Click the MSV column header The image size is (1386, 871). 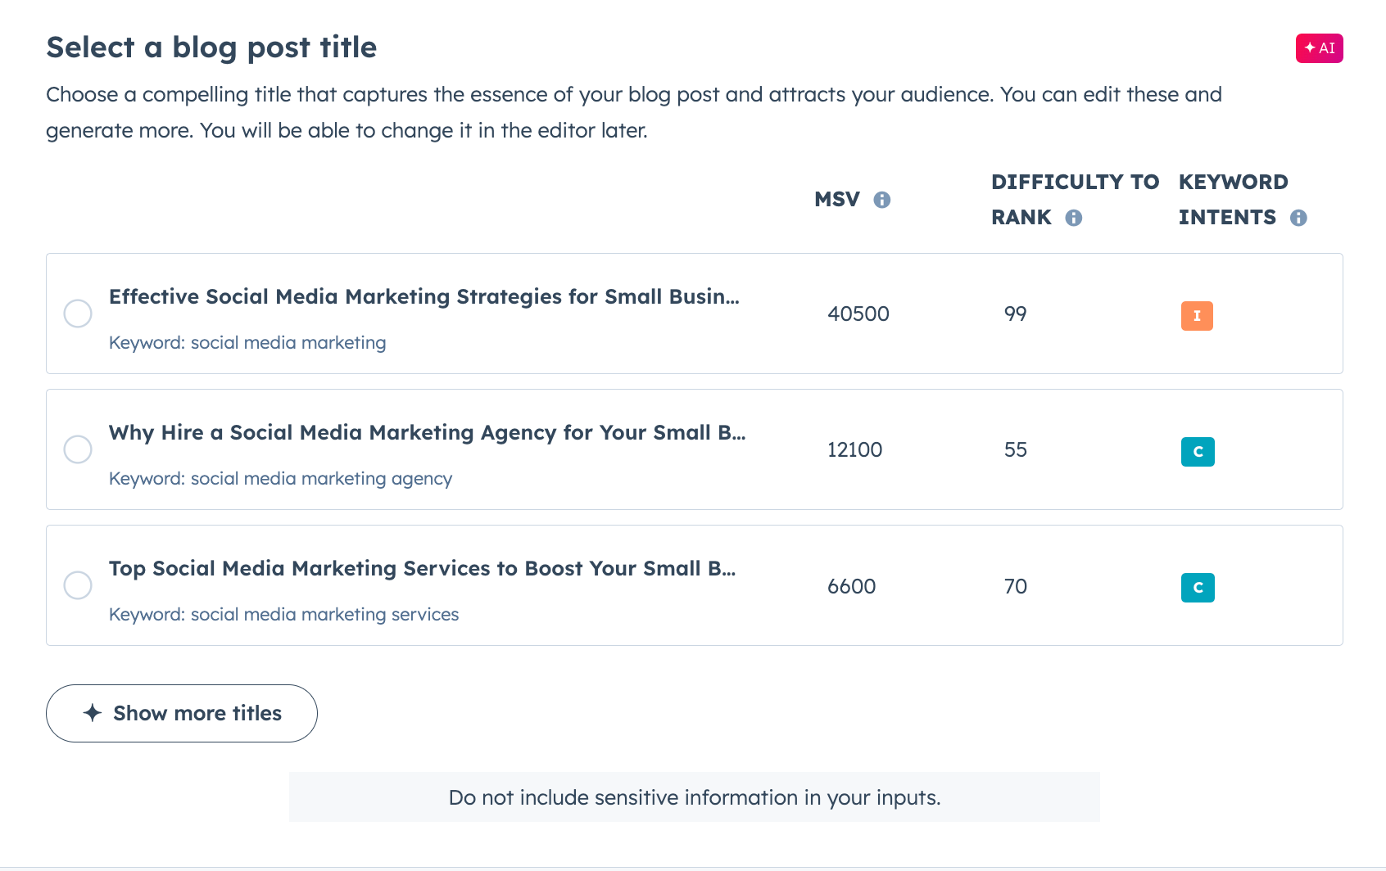pos(836,199)
